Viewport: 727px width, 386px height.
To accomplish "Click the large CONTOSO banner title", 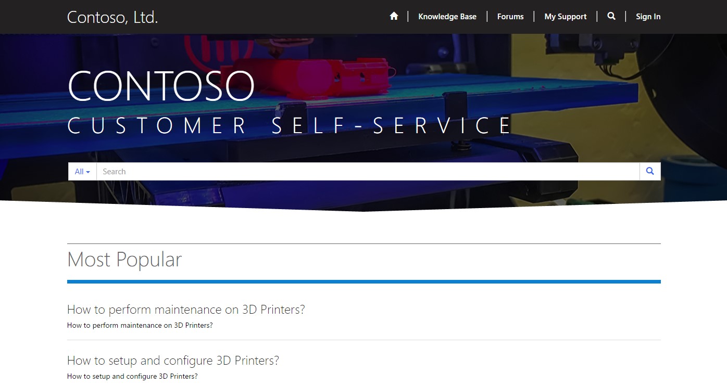I will [x=161, y=86].
